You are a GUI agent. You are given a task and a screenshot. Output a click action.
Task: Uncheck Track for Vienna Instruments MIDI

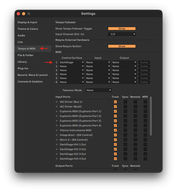tap(115, 130)
